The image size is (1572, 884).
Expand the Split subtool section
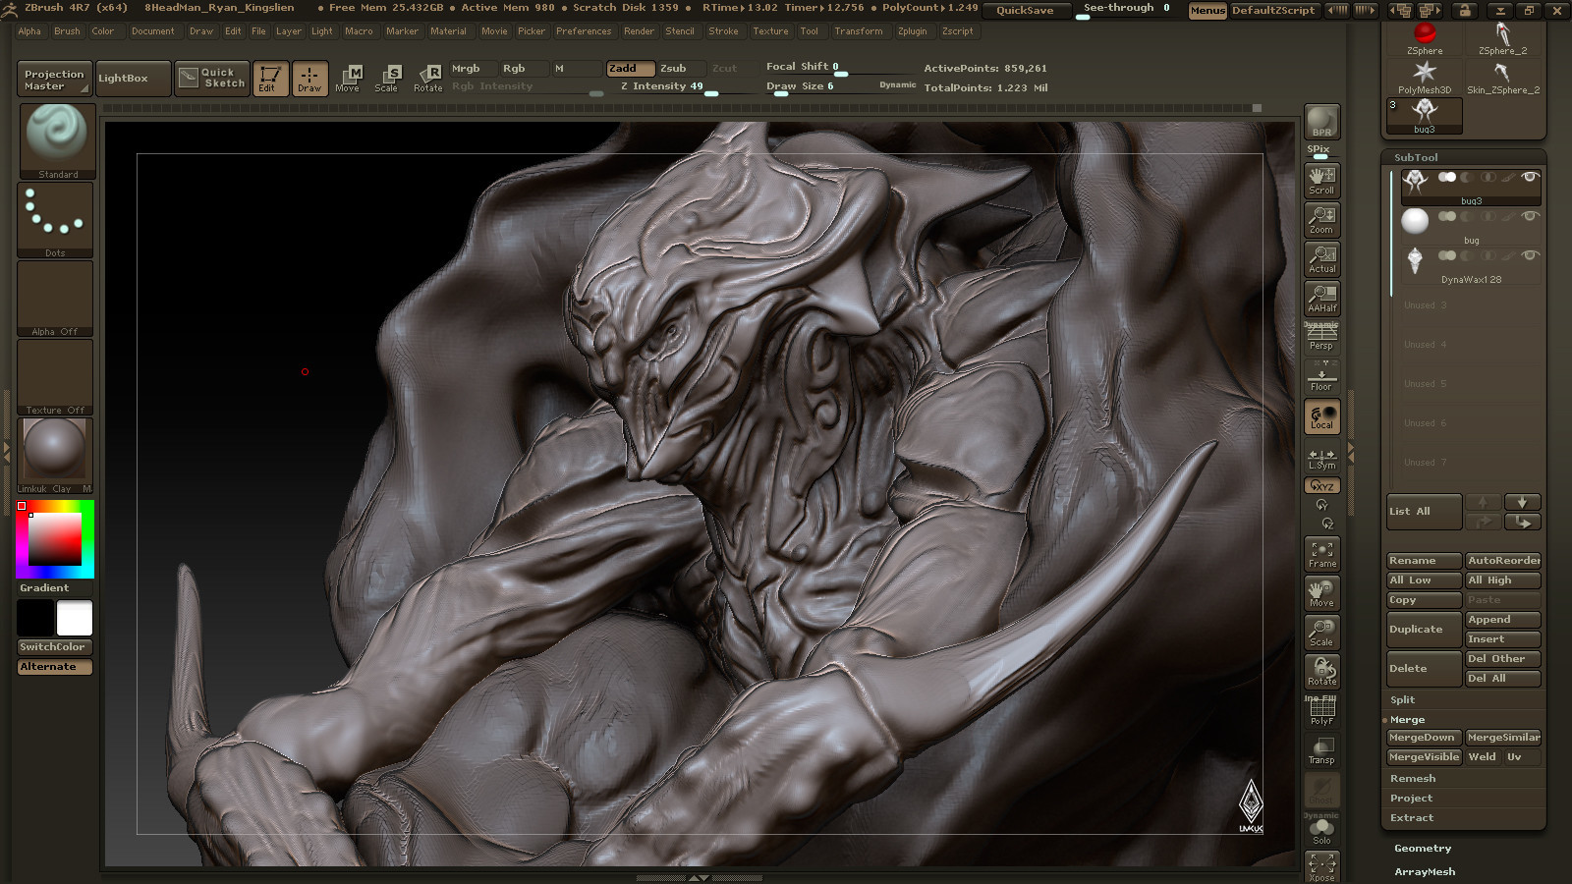pos(1402,700)
